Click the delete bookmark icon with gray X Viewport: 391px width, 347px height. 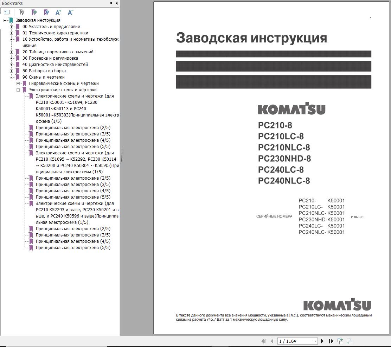[x=22, y=12]
